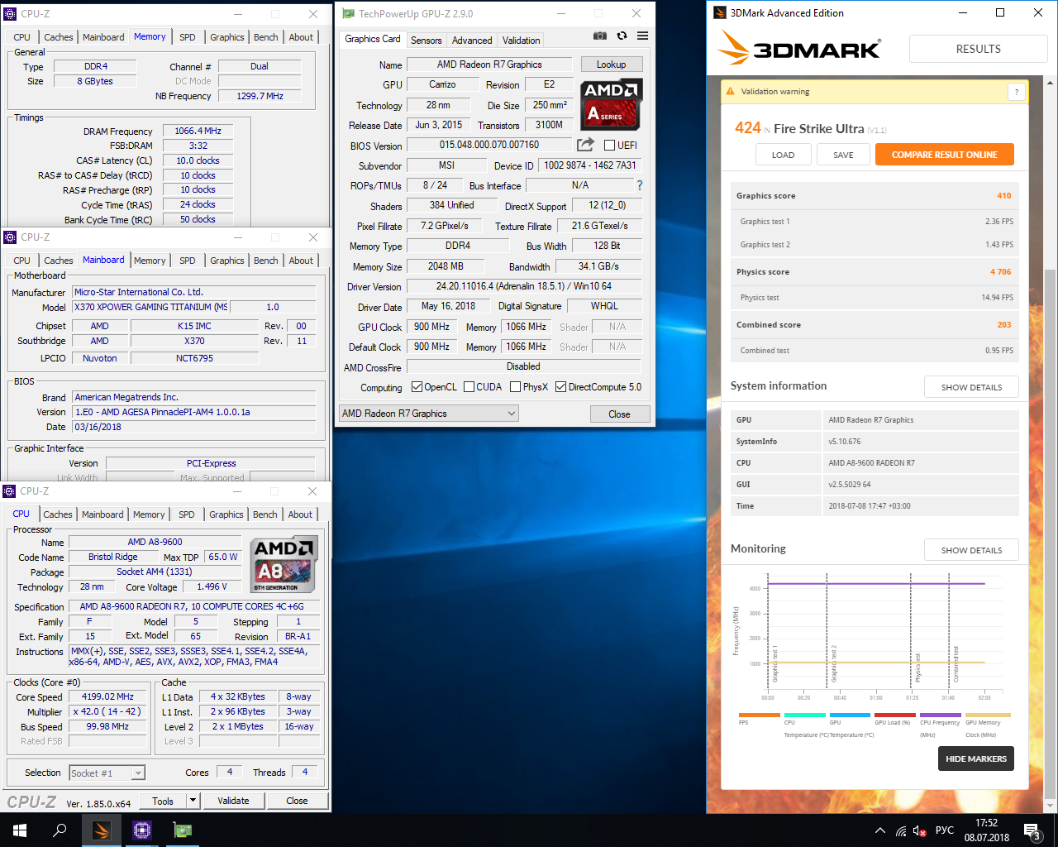This screenshot has width=1058, height=847.
Task: Click the GPU Load red legend swatch
Action: pyautogui.click(x=894, y=715)
